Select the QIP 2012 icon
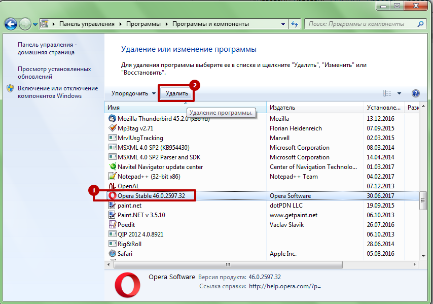 tap(113, 234)
